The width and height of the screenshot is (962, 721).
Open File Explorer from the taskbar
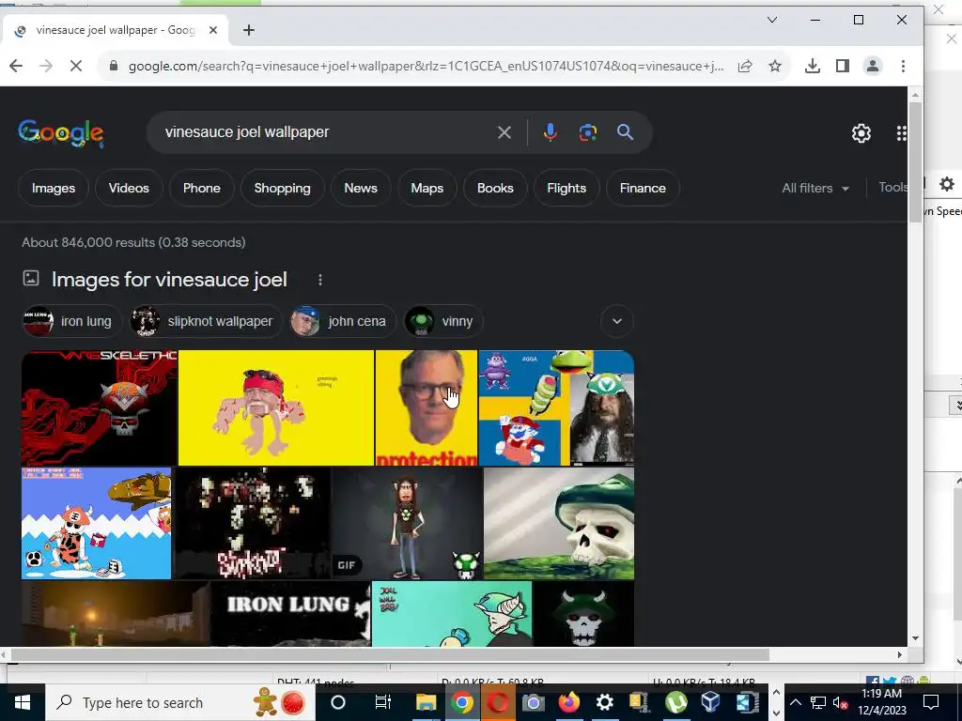coord(426,702)
